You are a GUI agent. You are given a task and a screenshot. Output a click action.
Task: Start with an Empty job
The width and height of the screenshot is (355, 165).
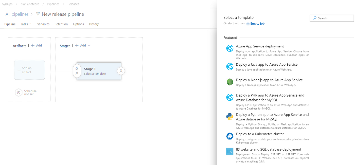[257, 23]
